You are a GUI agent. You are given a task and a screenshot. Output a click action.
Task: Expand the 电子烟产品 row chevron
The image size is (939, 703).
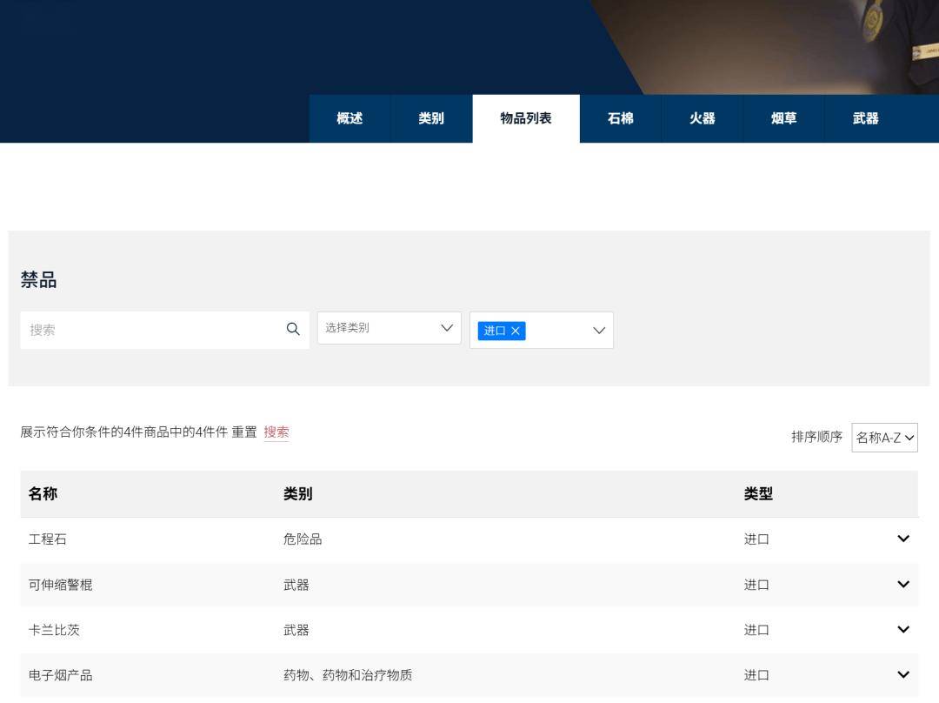pos(902,674)
